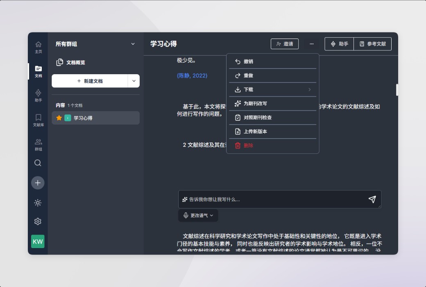Open the KW user avatar
Viewport: 426px width, 287px height.
click(38, 241)
